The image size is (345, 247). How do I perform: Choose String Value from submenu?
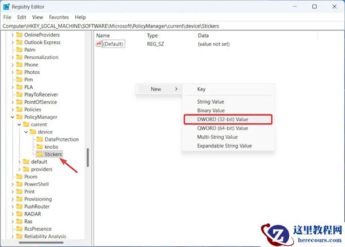pyautogui.click(x=228, y=102)
